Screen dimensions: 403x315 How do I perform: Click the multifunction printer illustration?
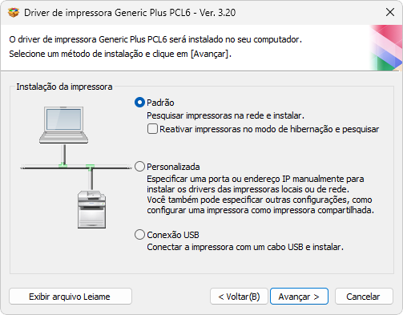tap(91, 209)
